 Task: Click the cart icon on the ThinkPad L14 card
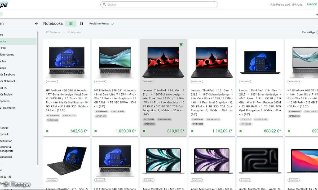[x=181, y=45]
